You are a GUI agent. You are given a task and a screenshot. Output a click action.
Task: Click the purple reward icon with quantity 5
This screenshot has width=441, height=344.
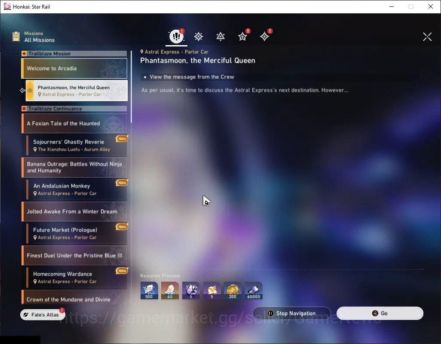tap(191, 291)
